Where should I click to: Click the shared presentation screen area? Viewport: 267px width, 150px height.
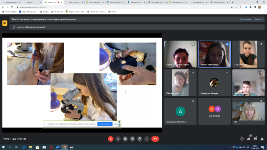82,82
